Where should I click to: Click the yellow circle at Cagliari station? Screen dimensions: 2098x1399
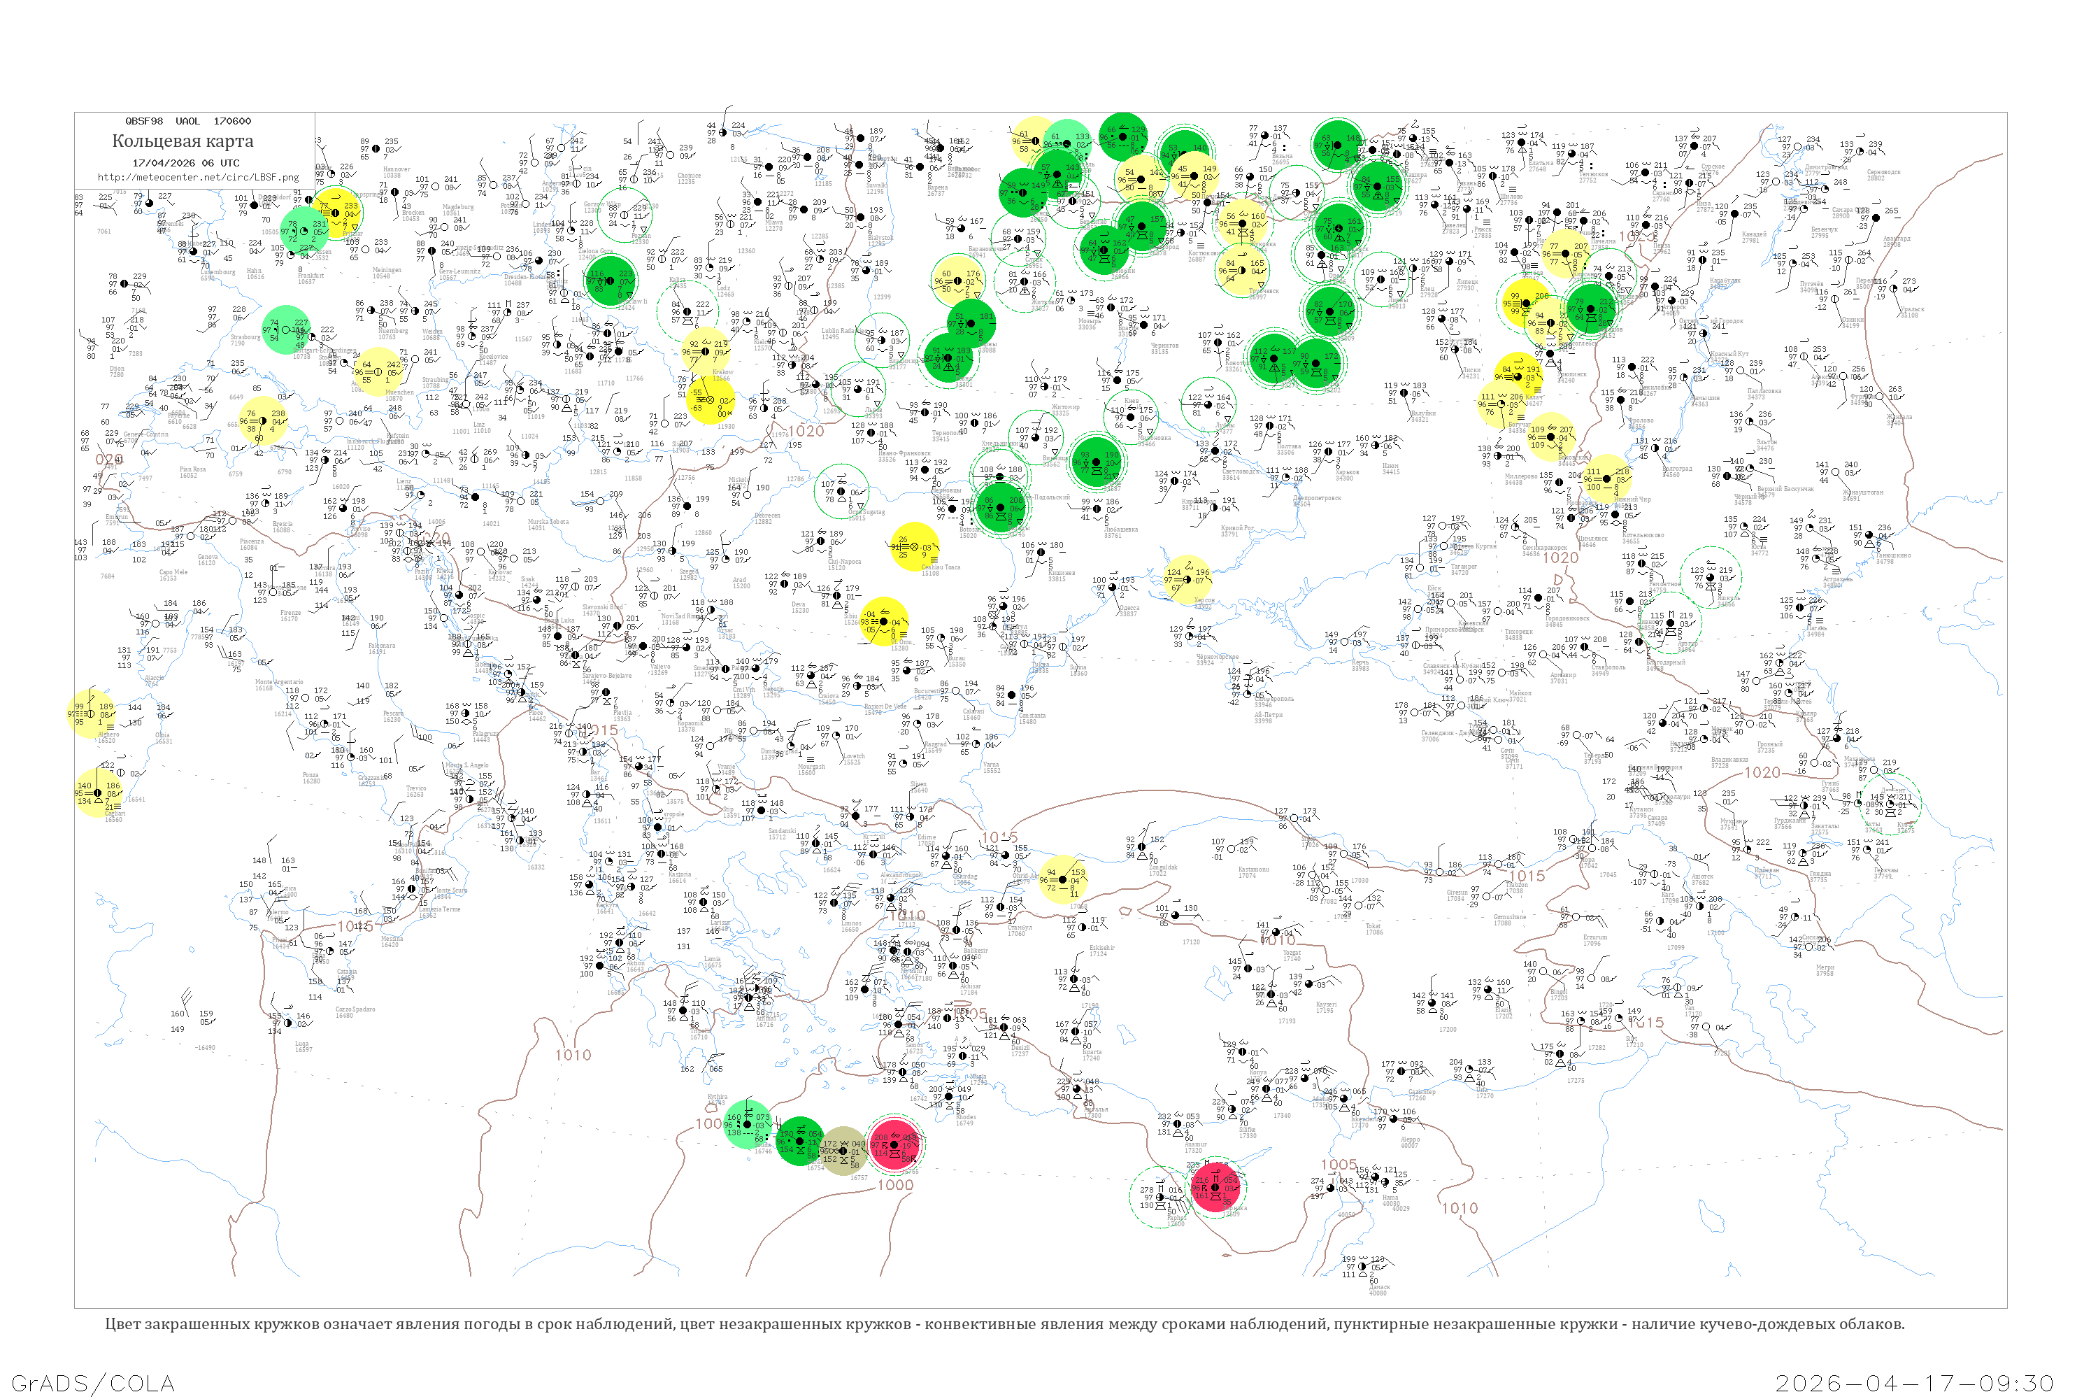97,793
